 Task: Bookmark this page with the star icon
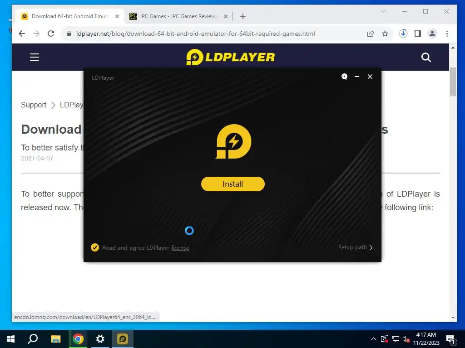[385, 34]
